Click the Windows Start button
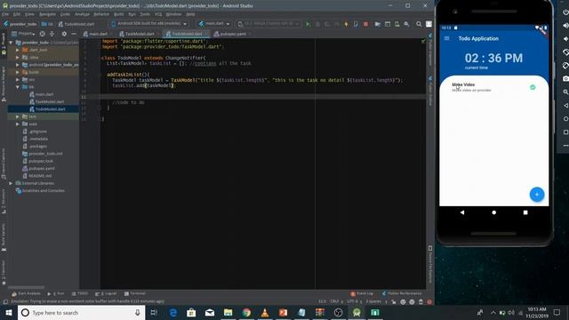The height and width of the screenshot is (320, 569). pyautogui.click(x=9, y=312)
